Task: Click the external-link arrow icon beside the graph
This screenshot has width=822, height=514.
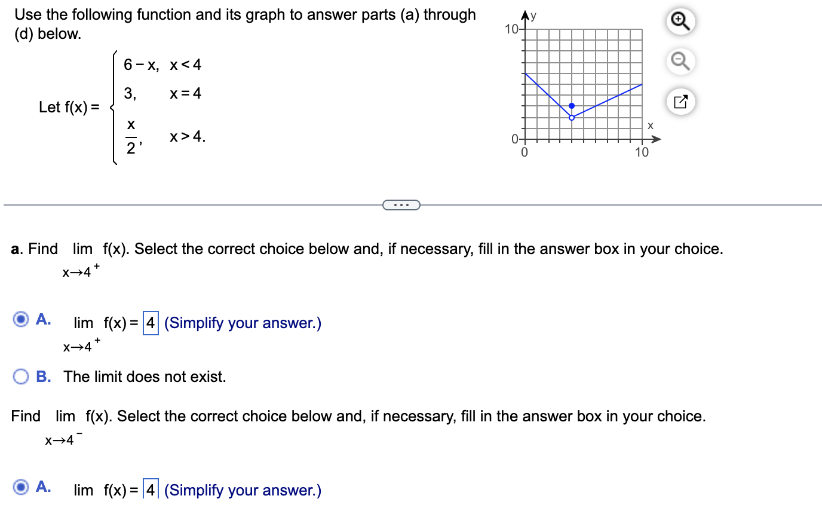Action: (x=680, y=102)
